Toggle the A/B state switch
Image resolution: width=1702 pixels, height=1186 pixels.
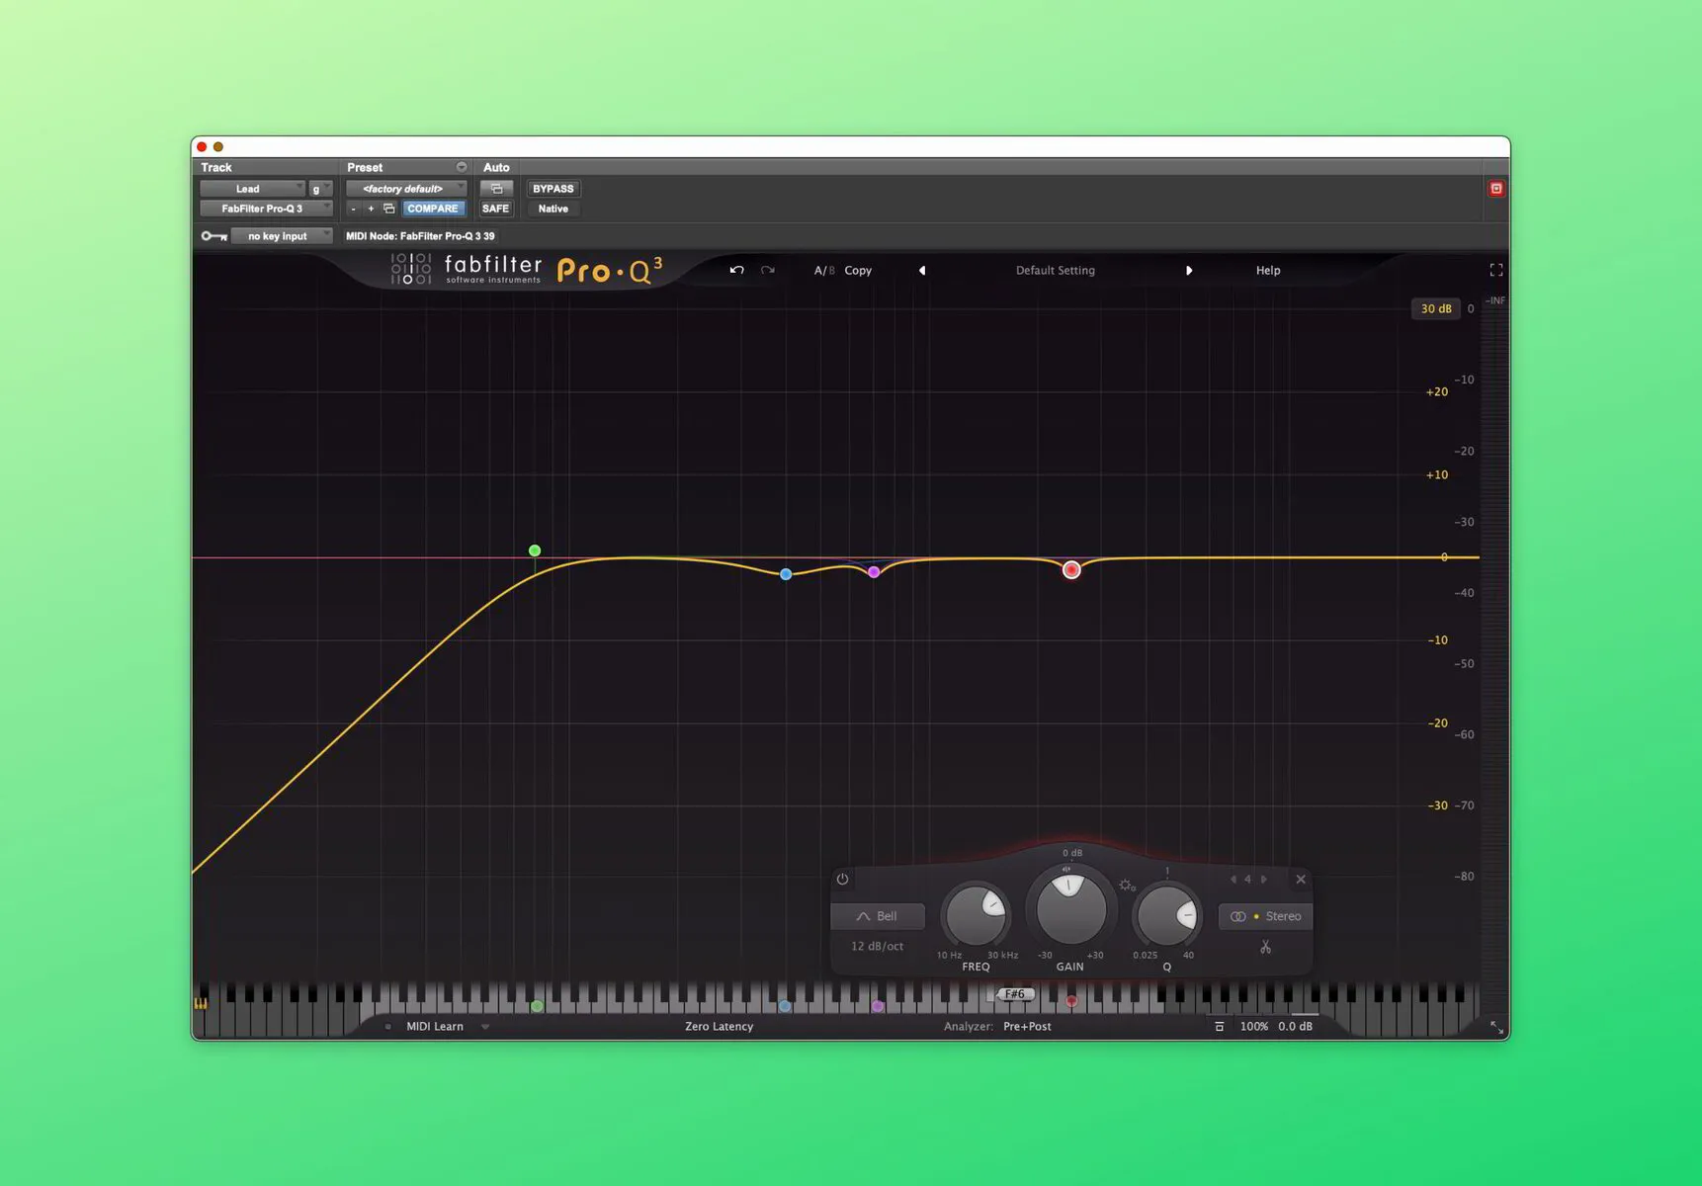(x=824, y=270)
